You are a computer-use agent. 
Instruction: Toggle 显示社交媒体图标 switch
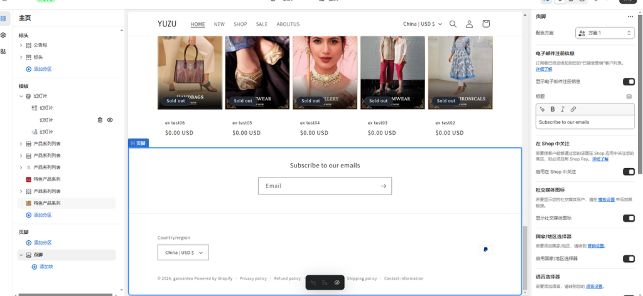629,218
